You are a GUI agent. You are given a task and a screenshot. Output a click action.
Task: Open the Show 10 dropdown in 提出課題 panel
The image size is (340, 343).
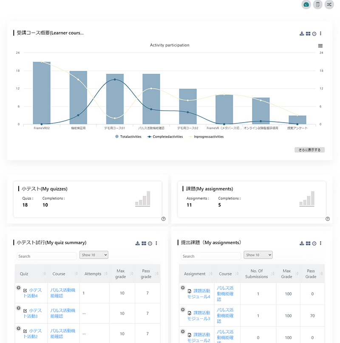[258, 255]
